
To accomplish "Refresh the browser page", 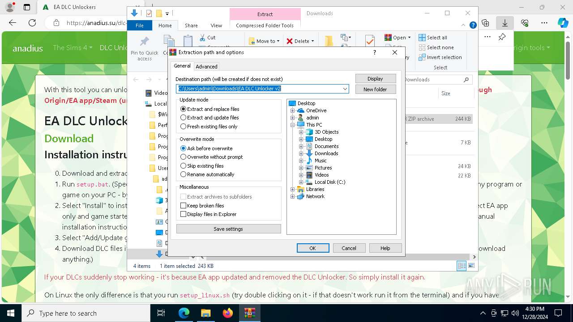I will [x=32, y=23].
